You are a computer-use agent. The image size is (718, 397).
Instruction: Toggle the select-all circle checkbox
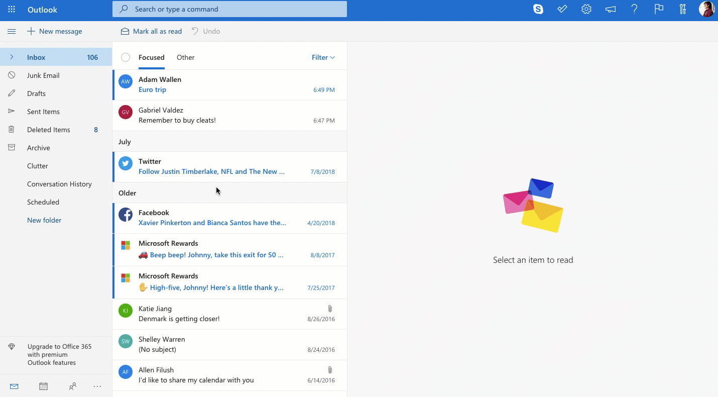[x=126, y=57]
